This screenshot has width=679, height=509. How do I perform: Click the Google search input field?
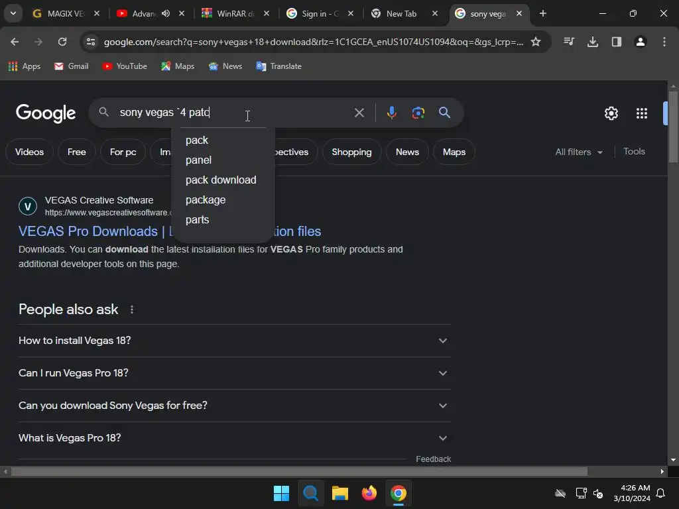coord(234,113)
